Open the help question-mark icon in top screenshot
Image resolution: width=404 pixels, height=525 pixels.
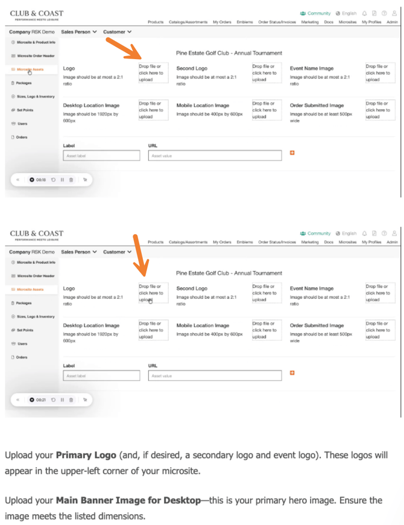pyautogui.click(x=384, y=13)
